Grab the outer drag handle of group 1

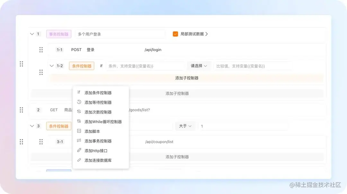[x=21, y=64]
